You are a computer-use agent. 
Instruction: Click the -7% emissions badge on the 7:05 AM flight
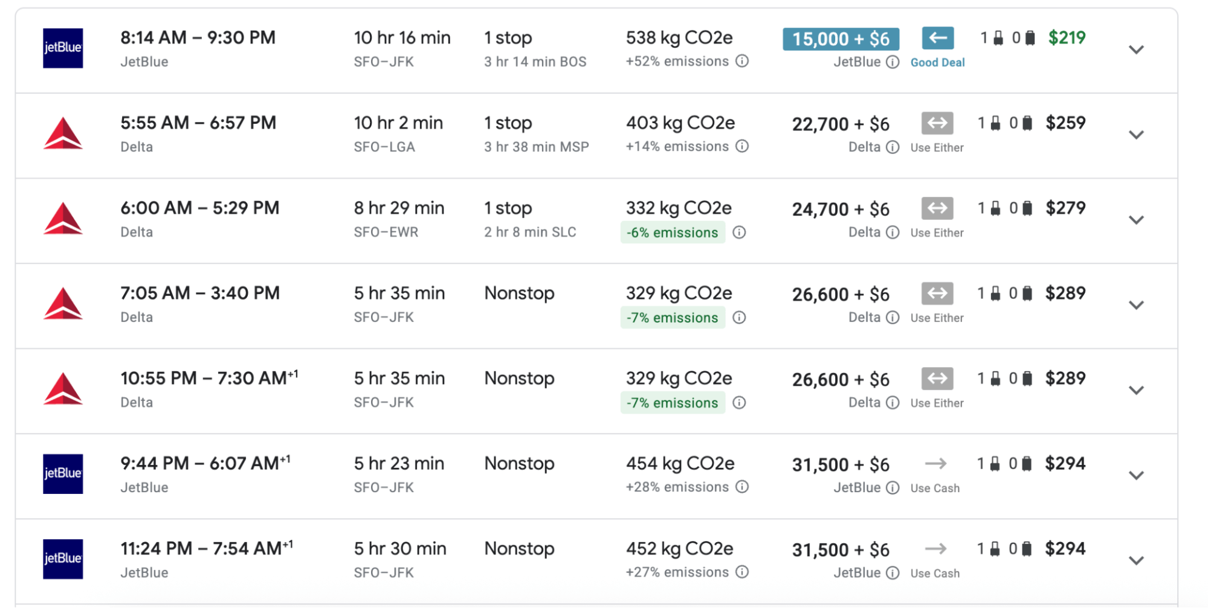tap(673, 318)
